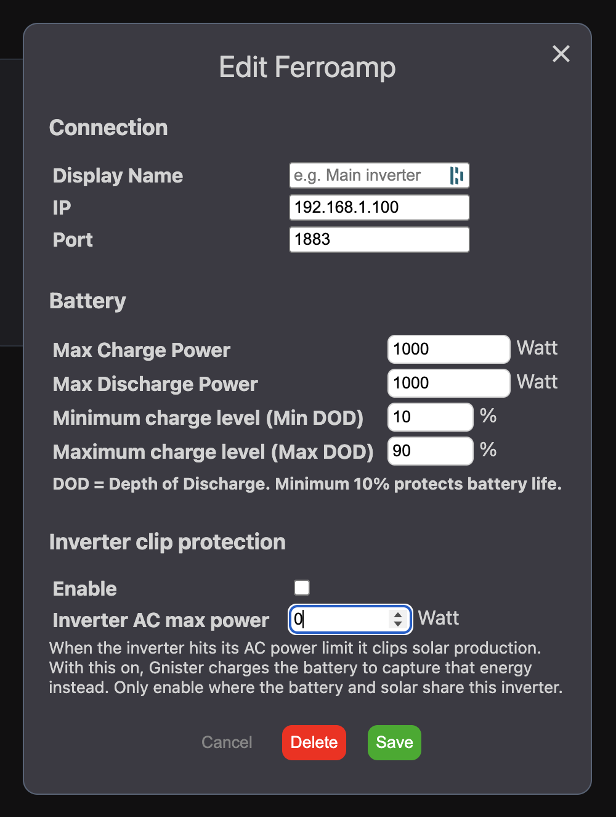The height and width of the screenshot is (817, 616).
Task: Click the Max Charge Power label
Action: [x=142, y=350]
